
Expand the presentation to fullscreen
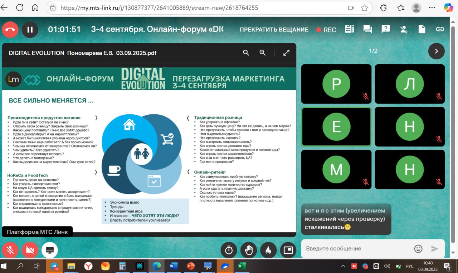(286, 53)
